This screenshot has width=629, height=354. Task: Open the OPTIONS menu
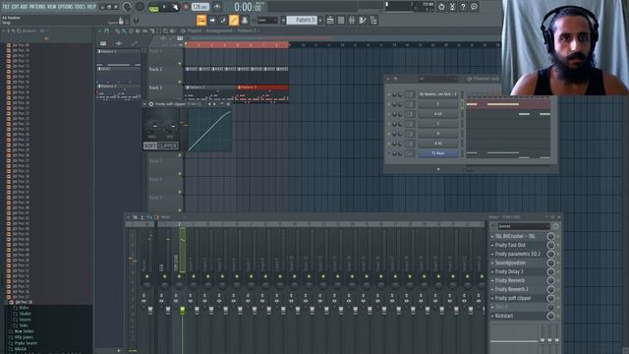pos(66,7)
